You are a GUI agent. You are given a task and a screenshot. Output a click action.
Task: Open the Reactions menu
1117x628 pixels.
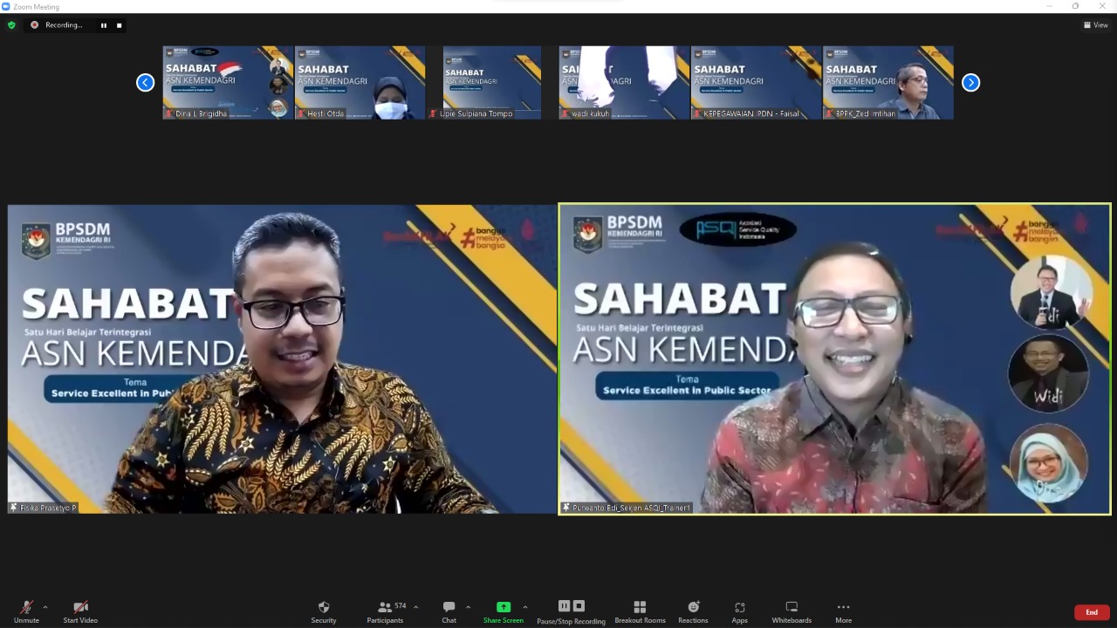693,611
